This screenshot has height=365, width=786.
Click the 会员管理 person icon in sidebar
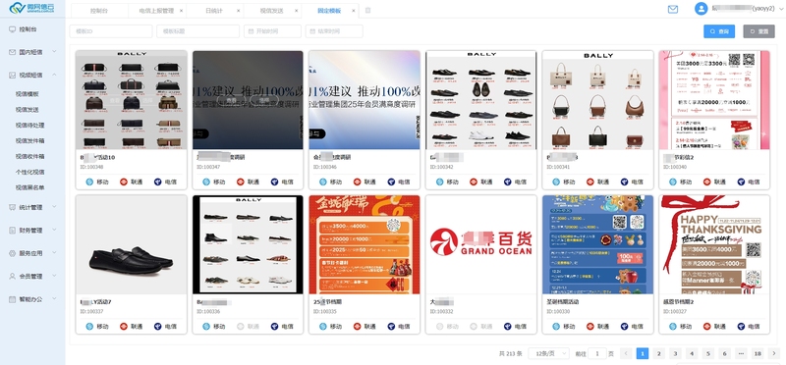click(12, 276)
